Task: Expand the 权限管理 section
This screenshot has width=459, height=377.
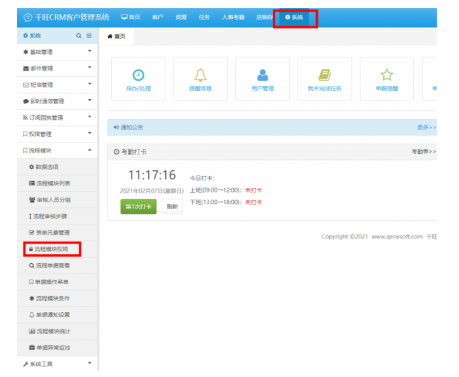Action: [x=57, y=134]
